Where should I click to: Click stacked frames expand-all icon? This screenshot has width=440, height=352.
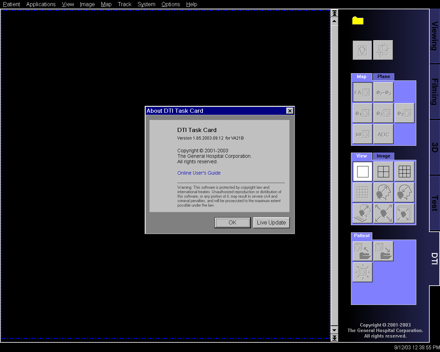coord(404,213)
